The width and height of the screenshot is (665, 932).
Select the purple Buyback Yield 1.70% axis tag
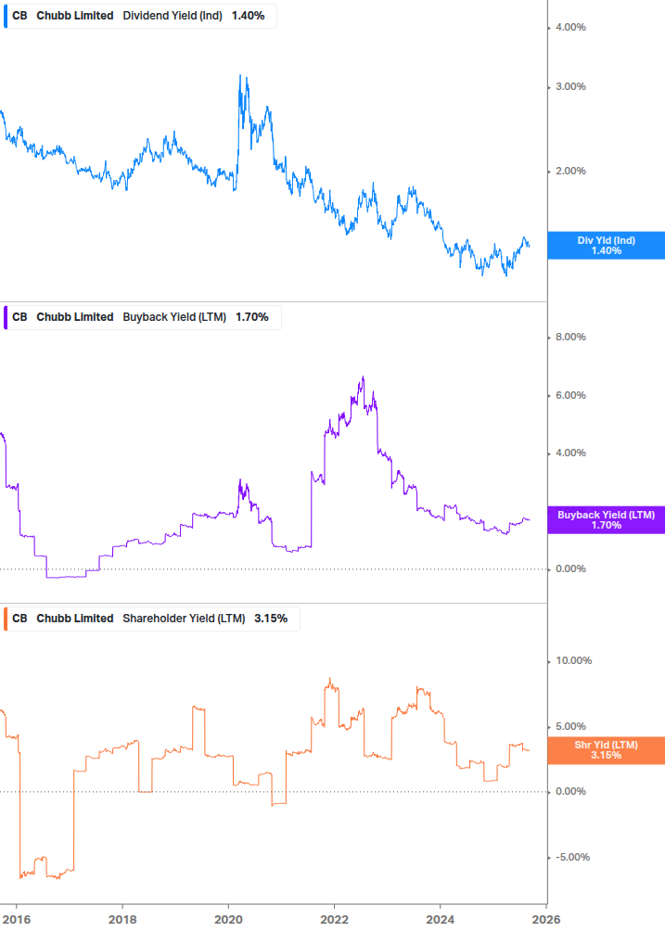pyautogui.click(x=607, y=520)
